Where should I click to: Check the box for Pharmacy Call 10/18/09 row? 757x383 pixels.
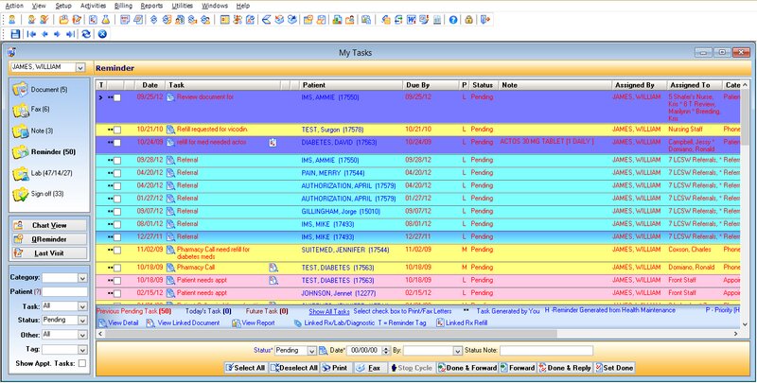pos(117,268)
